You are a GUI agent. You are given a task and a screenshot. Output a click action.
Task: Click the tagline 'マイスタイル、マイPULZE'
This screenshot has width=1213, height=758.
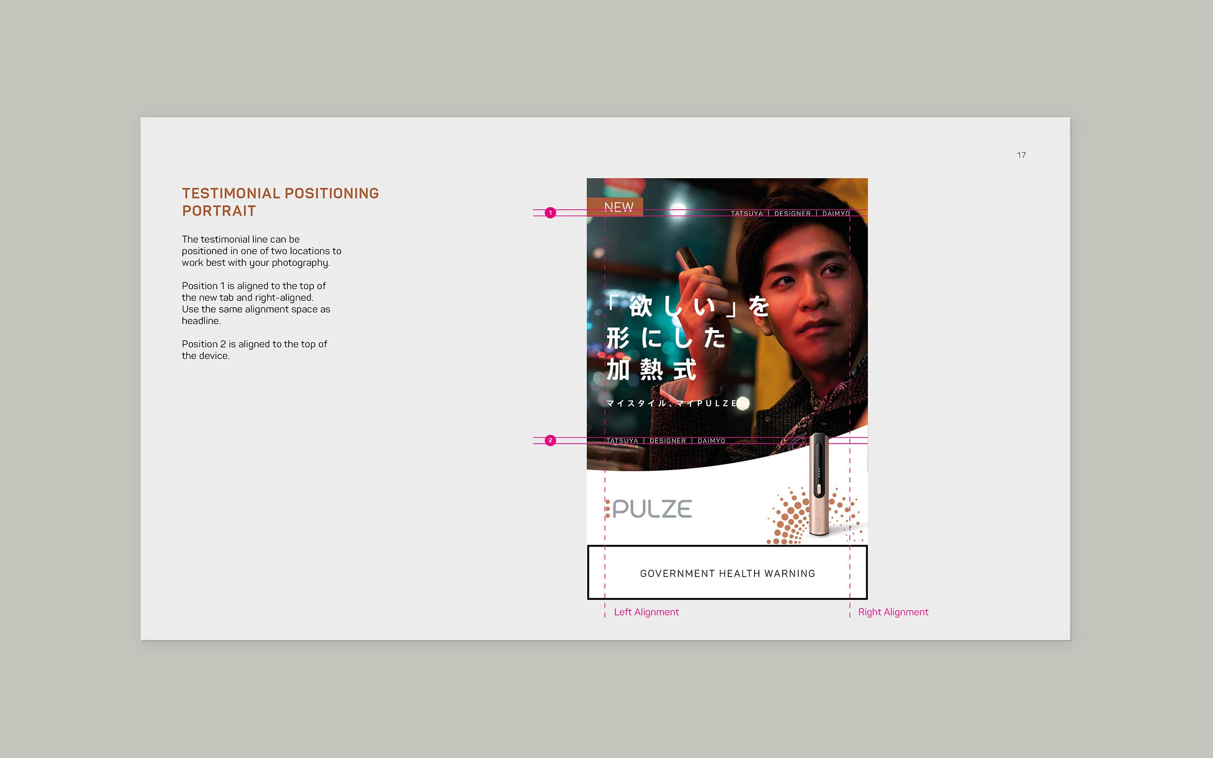672,403
